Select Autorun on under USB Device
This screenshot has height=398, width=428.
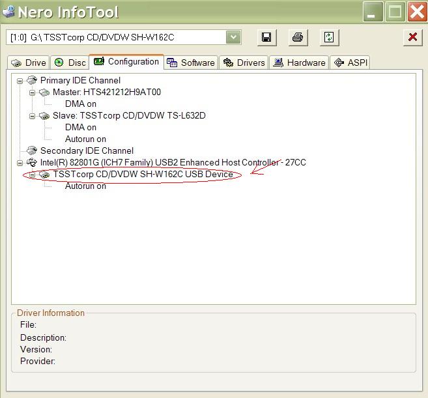(x=85, y=186)
